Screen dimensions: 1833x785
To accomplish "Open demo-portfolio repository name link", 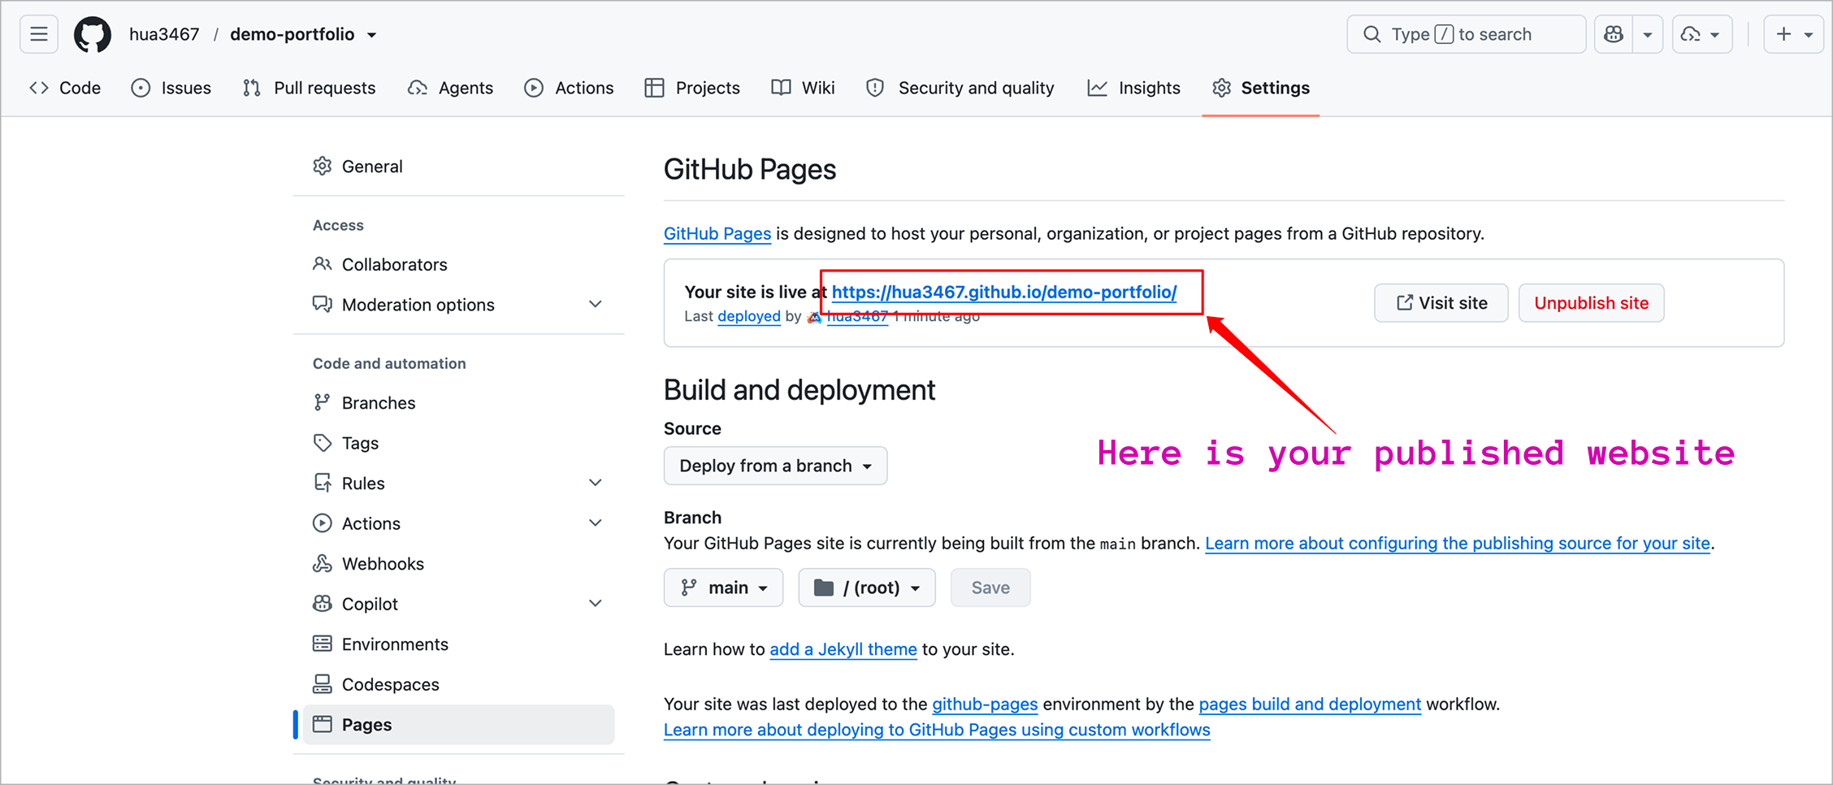I will [x=292, y=34].
